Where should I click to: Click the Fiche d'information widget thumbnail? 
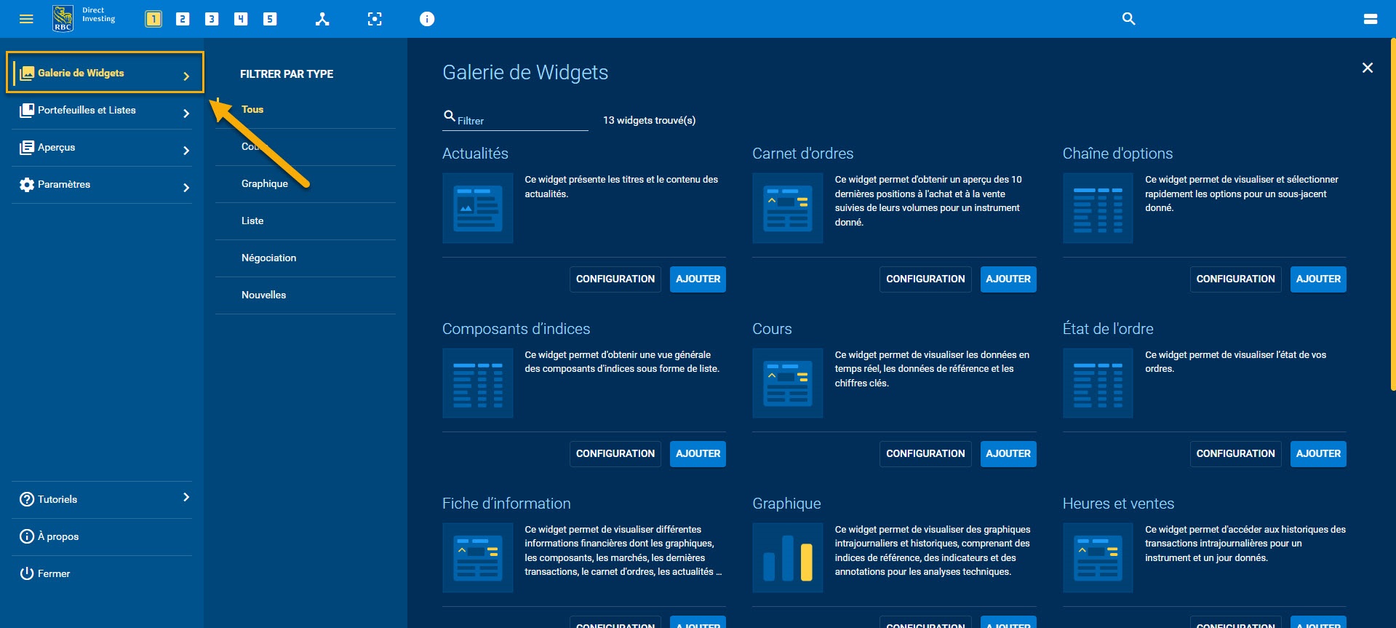click(478, 557)
